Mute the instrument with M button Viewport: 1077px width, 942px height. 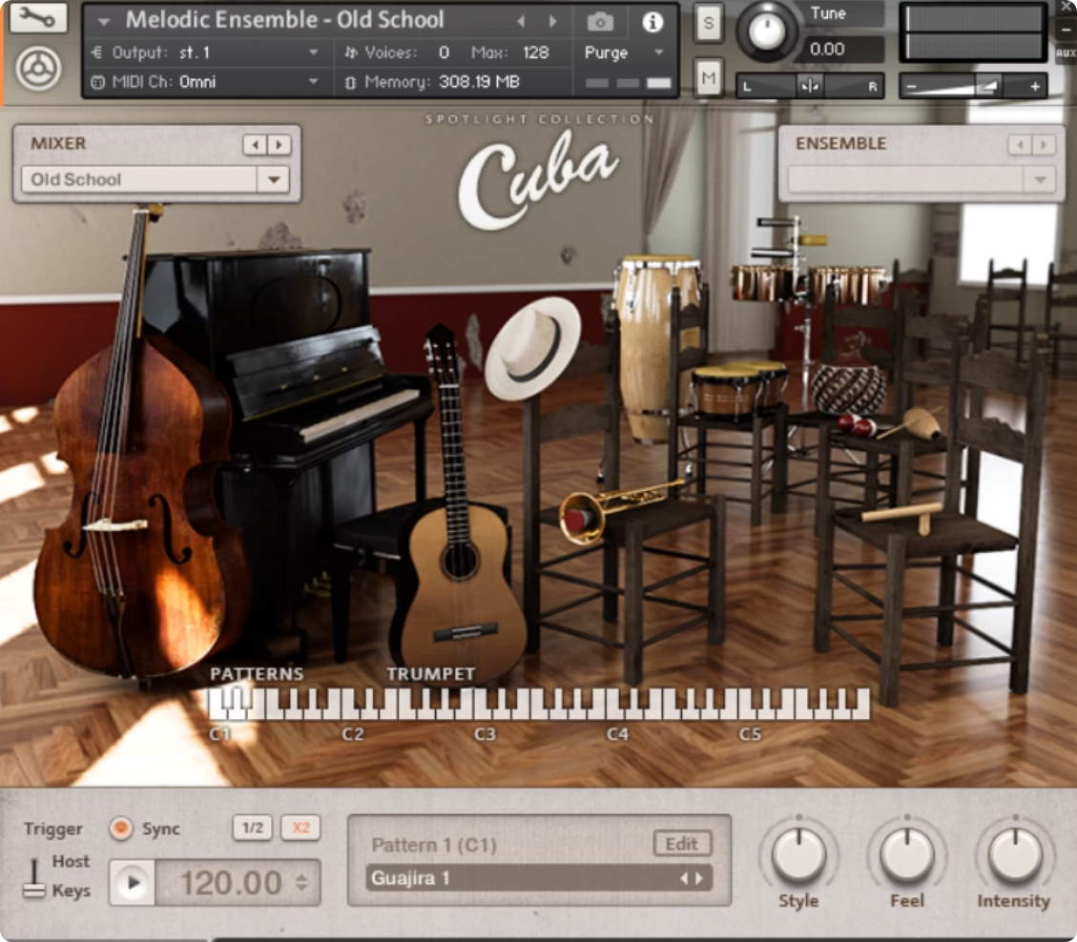[708, 78]
